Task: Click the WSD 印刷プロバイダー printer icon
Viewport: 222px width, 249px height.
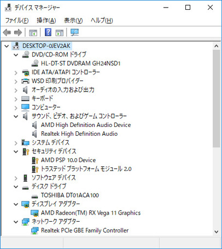Action: pyautogui.click(x=25, y=81)
